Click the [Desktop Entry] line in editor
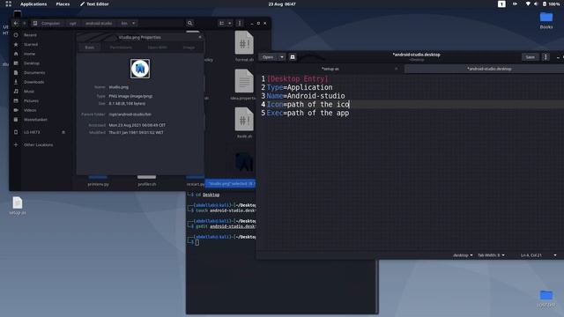This screenshot has width=564, height=317. [x=298, y=79]
